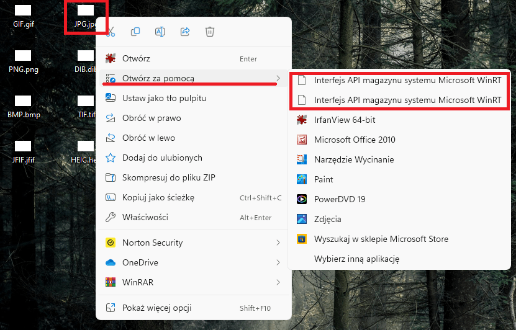Image resolution: width=516 pixels, height=330 pixels.
Task: Click the rotate right icon
Action: 111,118
